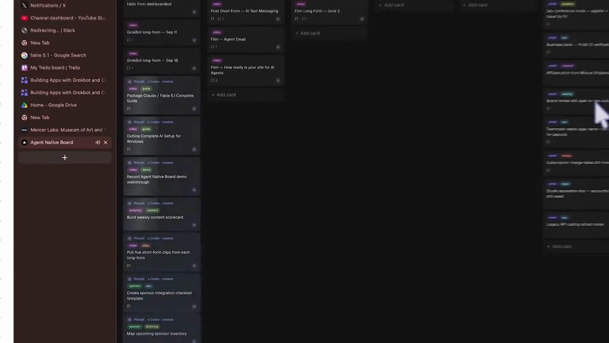
Task: Switch to Notifications / X tab
Action: point(65,5)
